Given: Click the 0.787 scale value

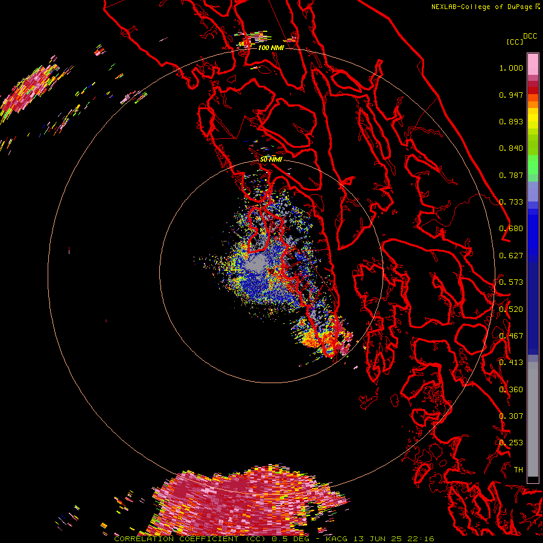Looking at the screenshot, I should click(x=511, y=175).
